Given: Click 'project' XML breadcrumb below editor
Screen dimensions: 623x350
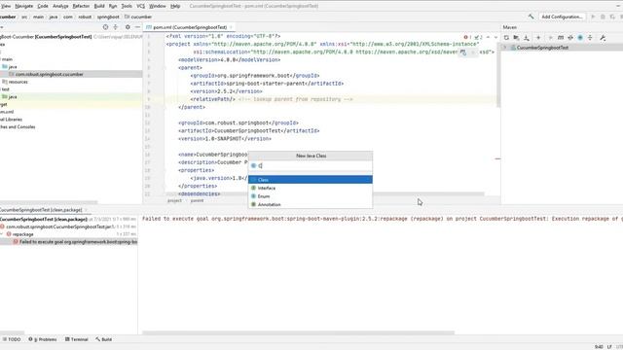Looking at the screenshot, I should click(174, 201).
